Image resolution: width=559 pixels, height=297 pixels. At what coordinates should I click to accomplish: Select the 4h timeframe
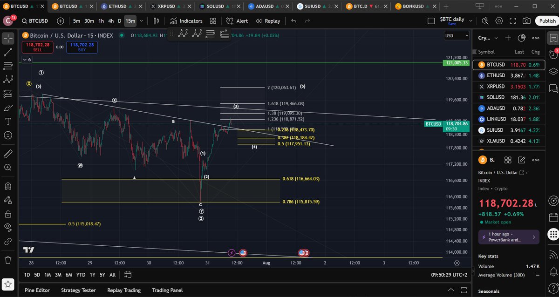pyautogui.click(x=111, y=21)
